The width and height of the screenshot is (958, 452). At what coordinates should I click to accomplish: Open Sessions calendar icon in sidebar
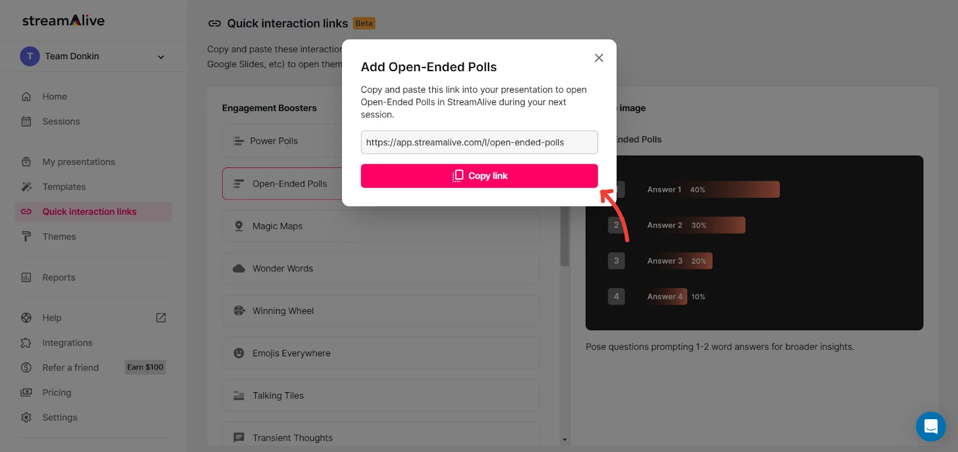point(26,121)
